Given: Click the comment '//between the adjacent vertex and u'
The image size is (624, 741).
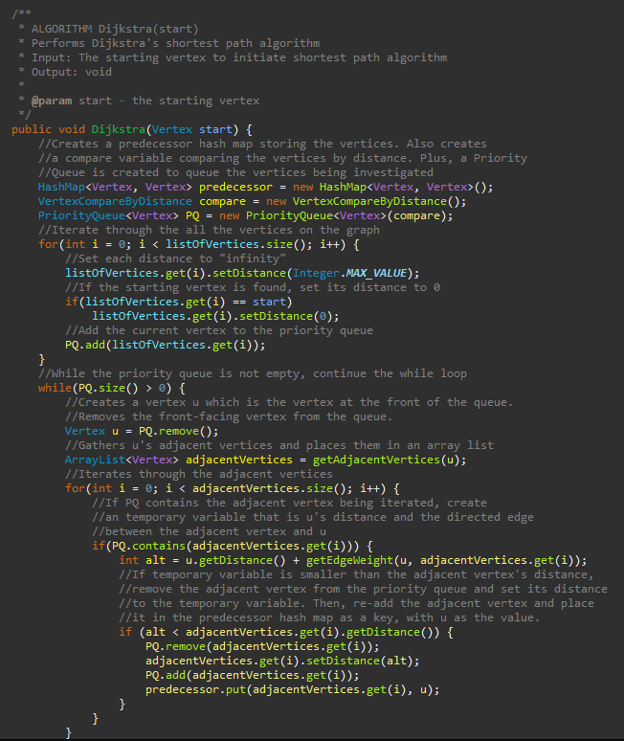Looking at the screenshot, I should point(209,531).
